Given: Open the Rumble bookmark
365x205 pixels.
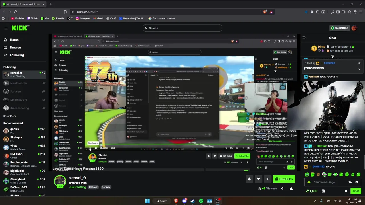Looking at the screenshot, I should click(58, 19).
